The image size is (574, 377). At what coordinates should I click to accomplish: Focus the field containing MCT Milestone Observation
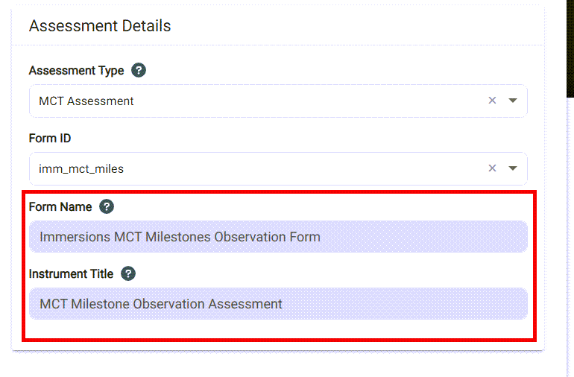point(161,304)
